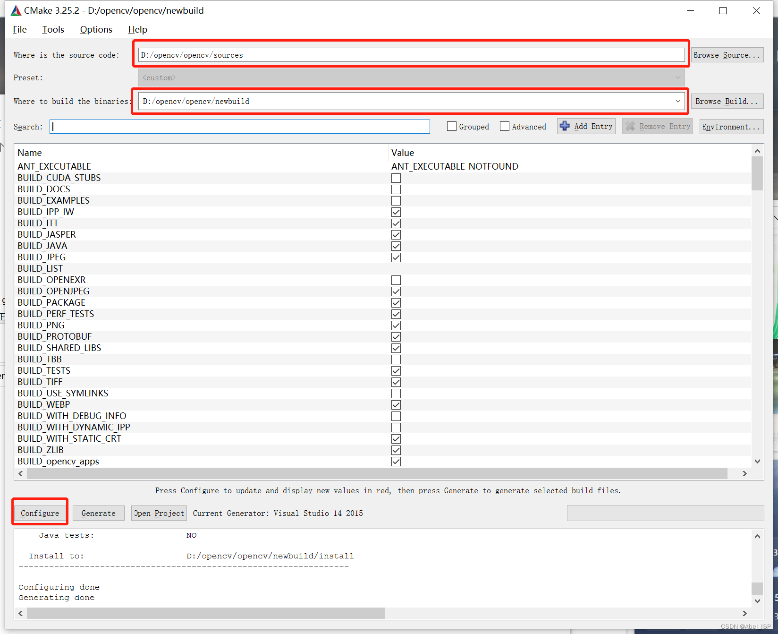Click 'Configuring done' log line

pos(59,587)
